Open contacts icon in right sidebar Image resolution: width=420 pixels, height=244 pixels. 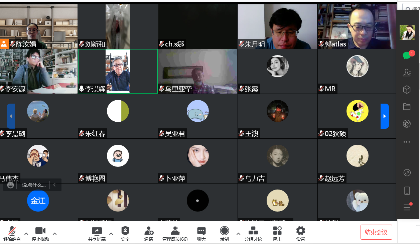click(407, 73)
